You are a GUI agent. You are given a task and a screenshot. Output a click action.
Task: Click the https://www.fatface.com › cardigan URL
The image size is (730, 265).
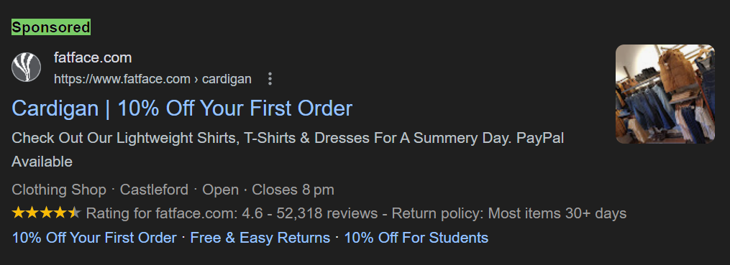pos(152,79)
